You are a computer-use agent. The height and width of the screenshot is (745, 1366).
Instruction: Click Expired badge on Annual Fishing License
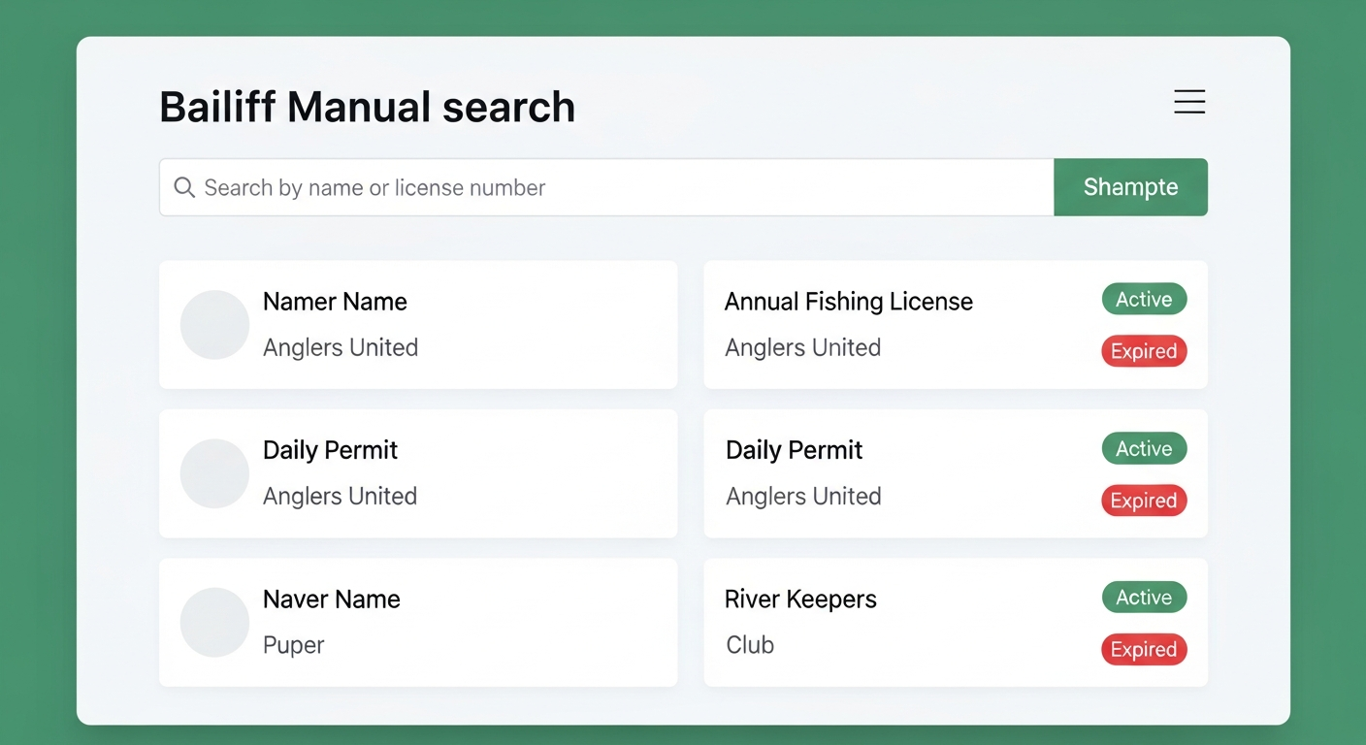(1144, 351)
